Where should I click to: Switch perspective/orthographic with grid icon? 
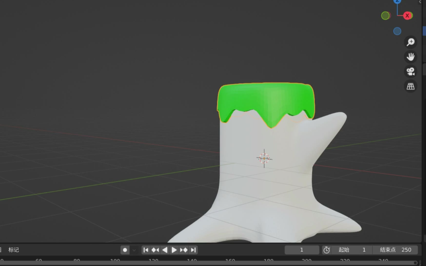coord(410,86)
